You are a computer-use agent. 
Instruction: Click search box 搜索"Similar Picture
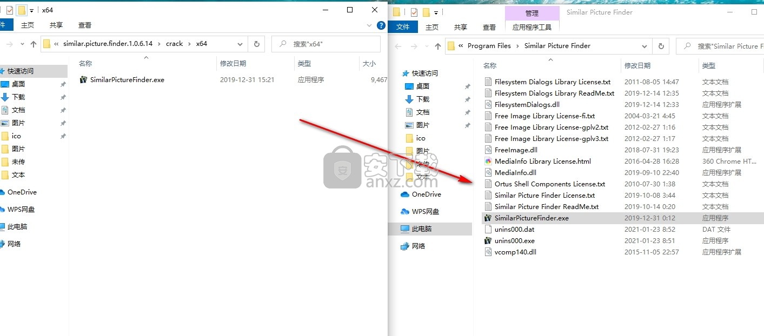click(720, 46)
